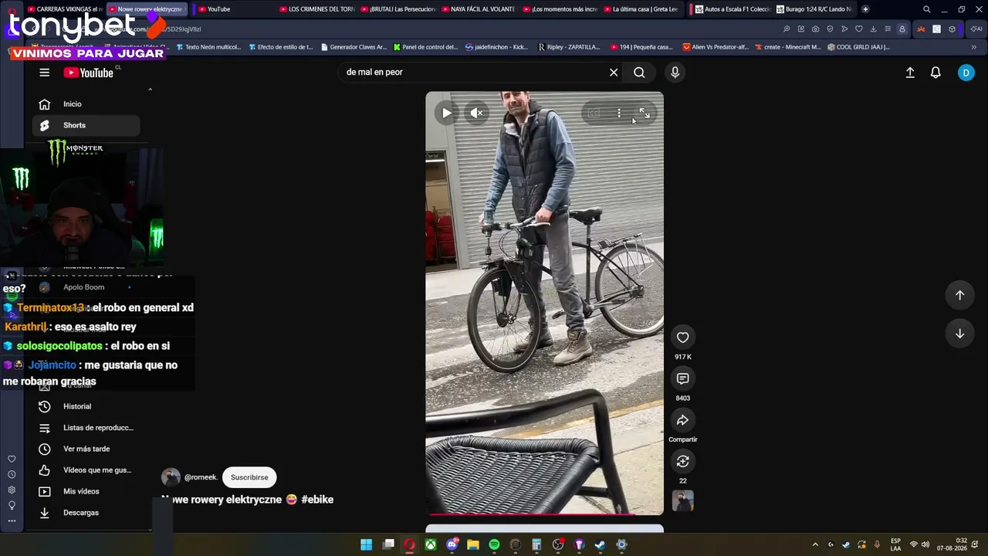Open YouTube notifications bell
The image size is (988, 556).
(936, 73)
